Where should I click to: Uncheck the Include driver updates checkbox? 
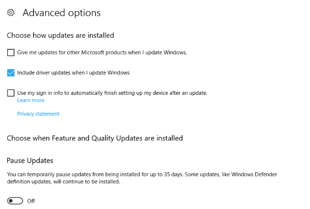pyautogui.click(x=11, y=73)
